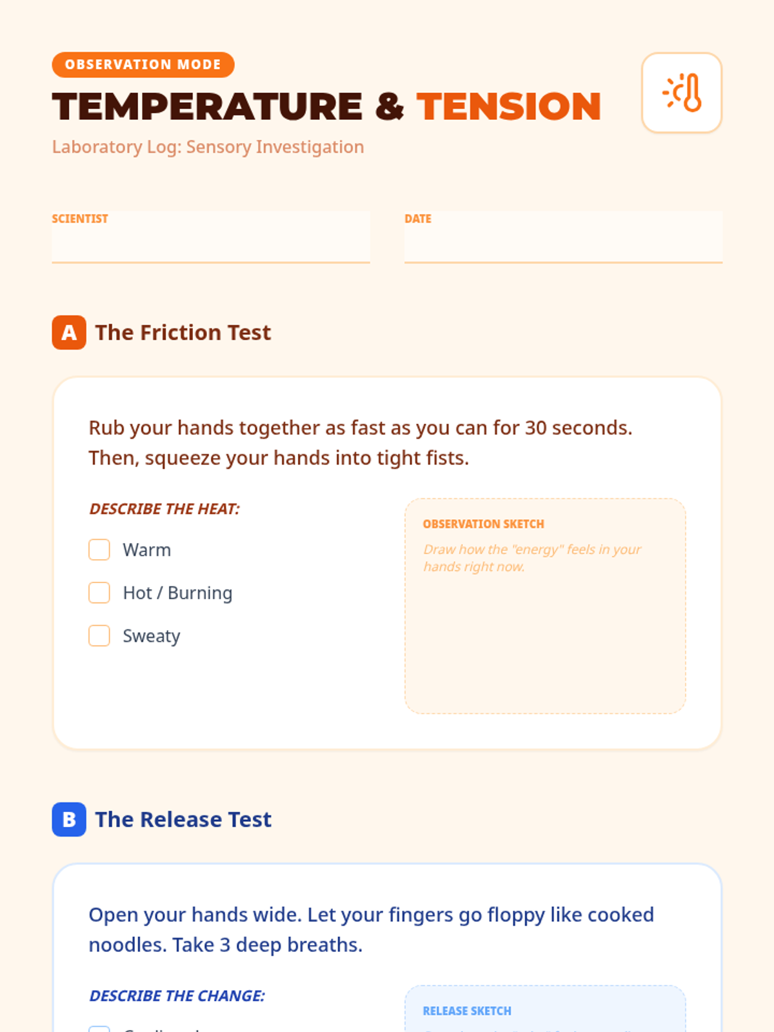Click the rub your hands instruction text
Viewport: 774px width, 1032px height.
361,442
